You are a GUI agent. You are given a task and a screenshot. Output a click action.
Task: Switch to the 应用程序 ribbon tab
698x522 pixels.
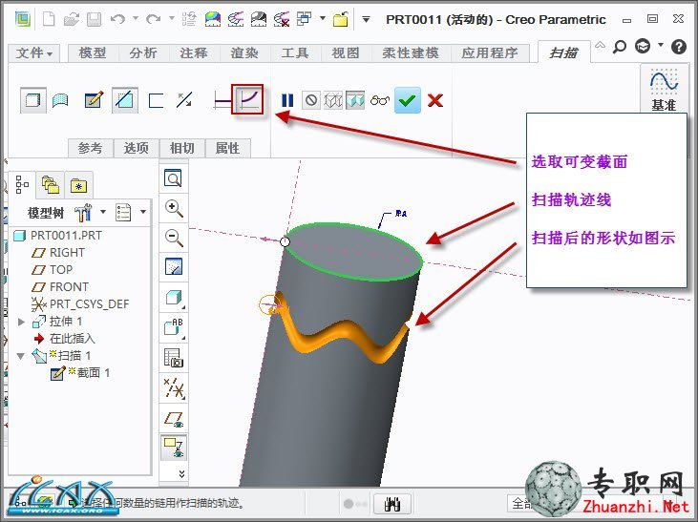(x=490, y=52)
